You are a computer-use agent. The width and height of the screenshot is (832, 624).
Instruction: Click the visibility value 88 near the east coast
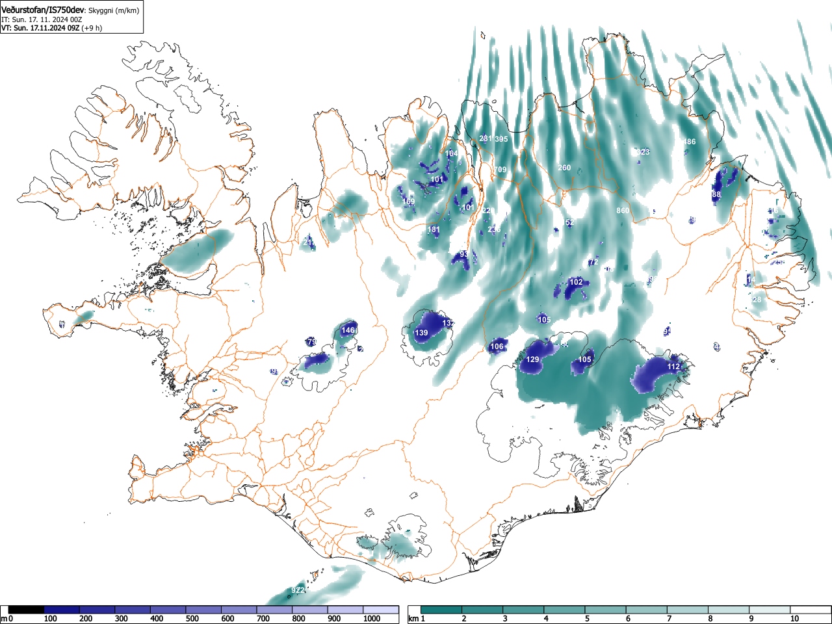pos(716,194)
